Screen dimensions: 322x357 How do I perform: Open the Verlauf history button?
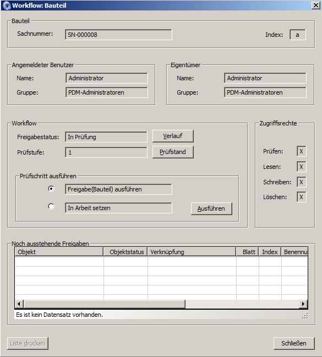173,136
